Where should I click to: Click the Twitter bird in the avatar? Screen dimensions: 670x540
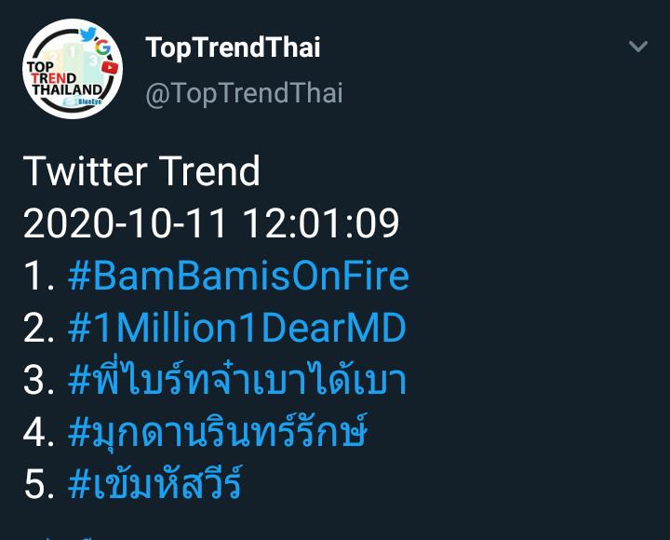coord(87,34)
